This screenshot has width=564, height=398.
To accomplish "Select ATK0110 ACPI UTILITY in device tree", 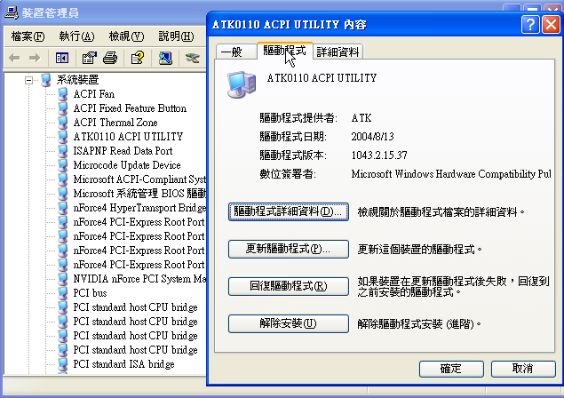I will (x=129, y=137).
